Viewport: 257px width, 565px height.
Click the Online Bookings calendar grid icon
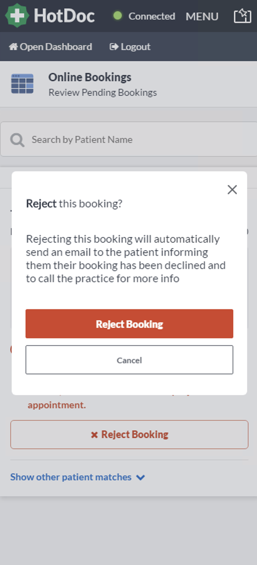[x=22, y=83]
